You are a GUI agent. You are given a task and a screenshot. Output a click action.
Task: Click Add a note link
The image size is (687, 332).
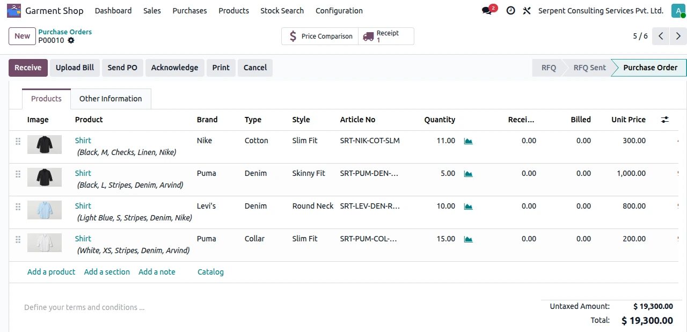coord(157,272)
